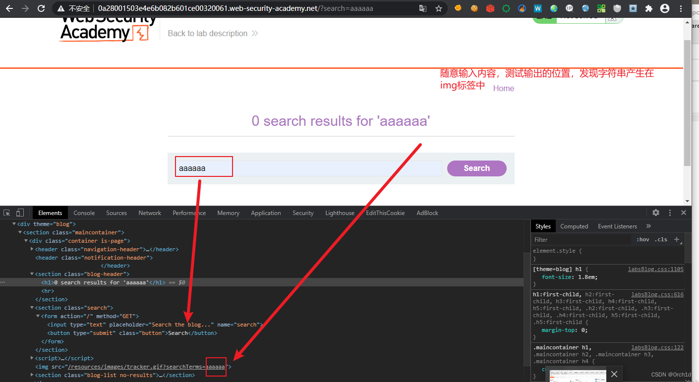Collapse the div container is-page node

tap(26, 241)
